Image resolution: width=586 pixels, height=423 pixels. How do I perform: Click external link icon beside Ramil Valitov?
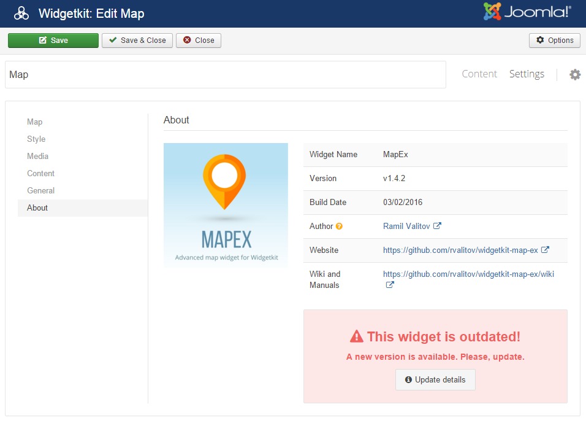pyautogui.click(x=437, y=226)
